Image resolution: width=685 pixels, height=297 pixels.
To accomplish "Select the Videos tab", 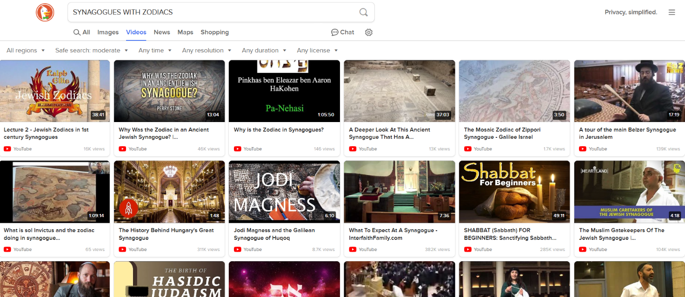I will point(136,32).
